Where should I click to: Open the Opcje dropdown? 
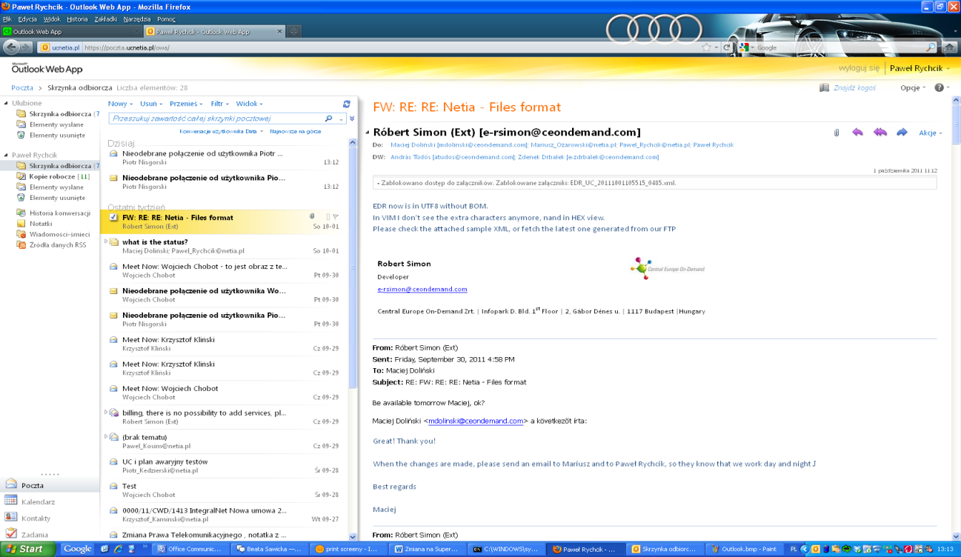click(x=913, y=87)
